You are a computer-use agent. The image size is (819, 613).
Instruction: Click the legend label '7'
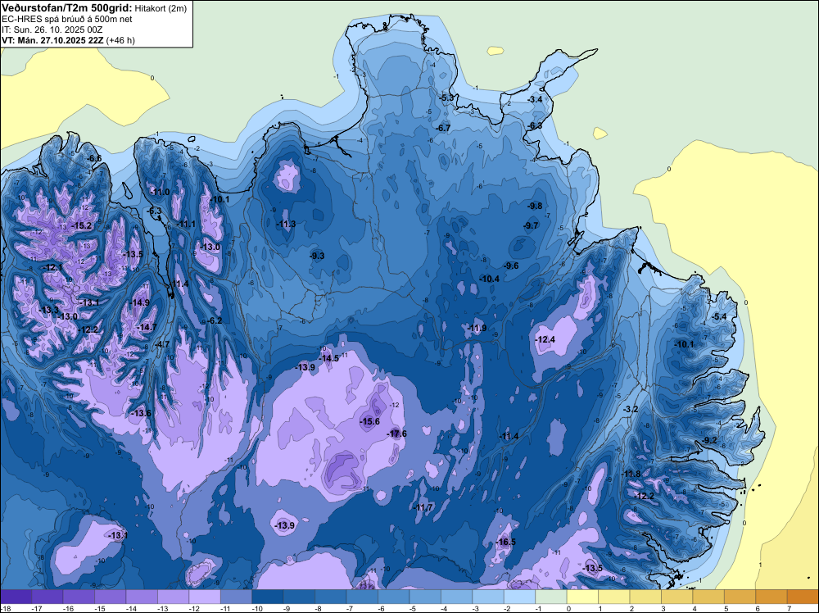click(790, 608)
